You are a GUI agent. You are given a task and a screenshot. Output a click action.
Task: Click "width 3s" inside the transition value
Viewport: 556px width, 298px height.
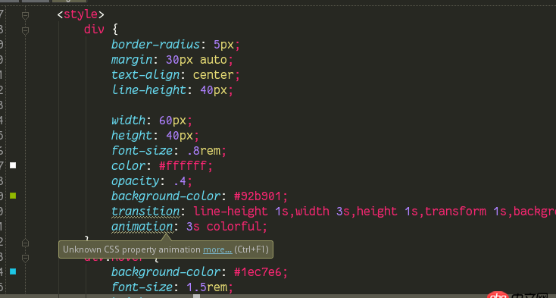click(x=323, y=212)
